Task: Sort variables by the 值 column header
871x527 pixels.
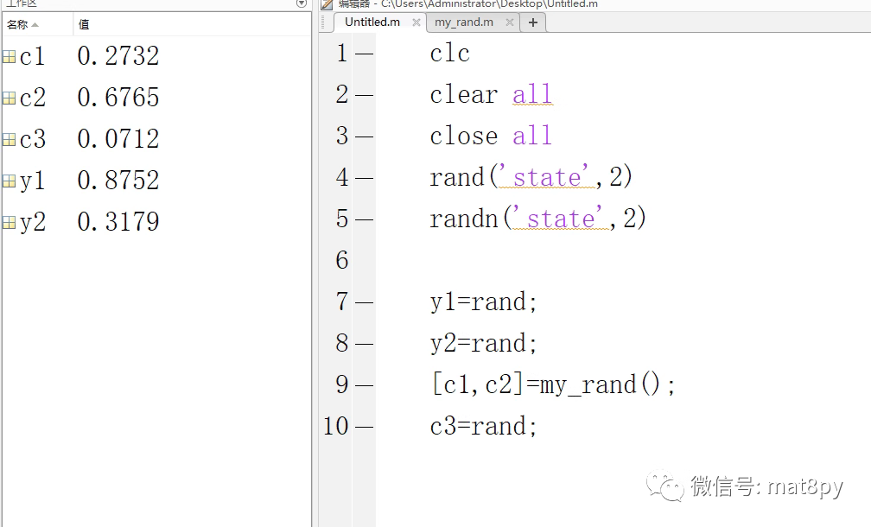Action: (x=82, y=24)
